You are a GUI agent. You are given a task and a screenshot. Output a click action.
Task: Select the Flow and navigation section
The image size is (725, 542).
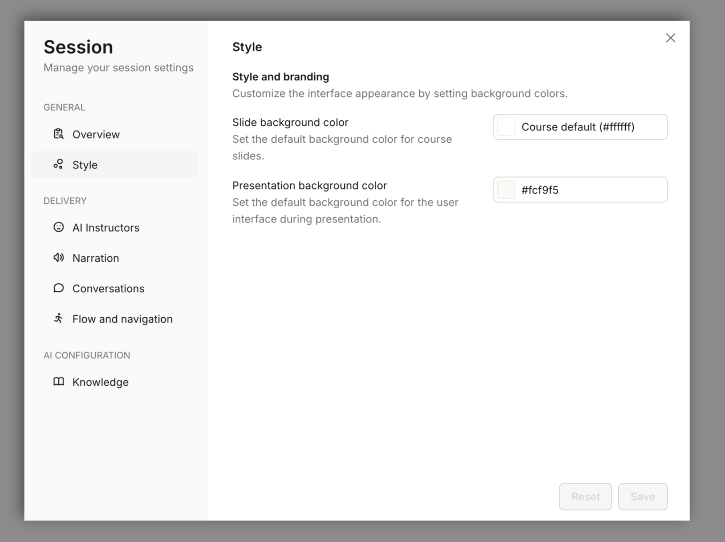tap(122, 319)
